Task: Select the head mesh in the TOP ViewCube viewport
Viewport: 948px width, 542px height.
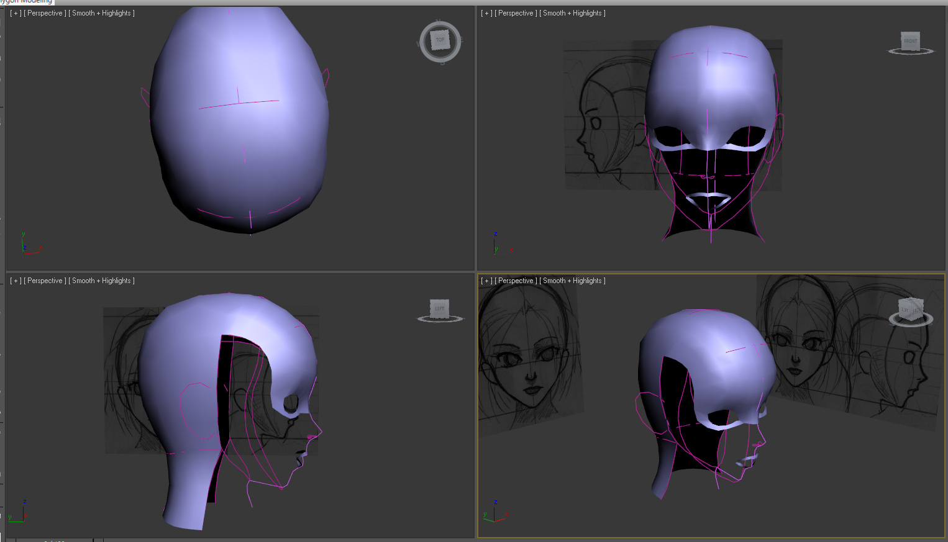Action: pyautogui.click(x=239, y=121)
